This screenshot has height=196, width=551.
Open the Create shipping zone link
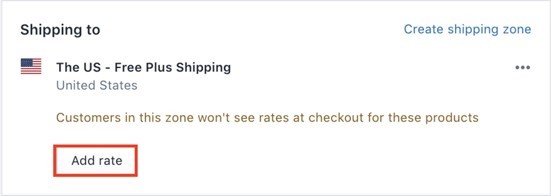pyautogui.click(x=467, y=29)
